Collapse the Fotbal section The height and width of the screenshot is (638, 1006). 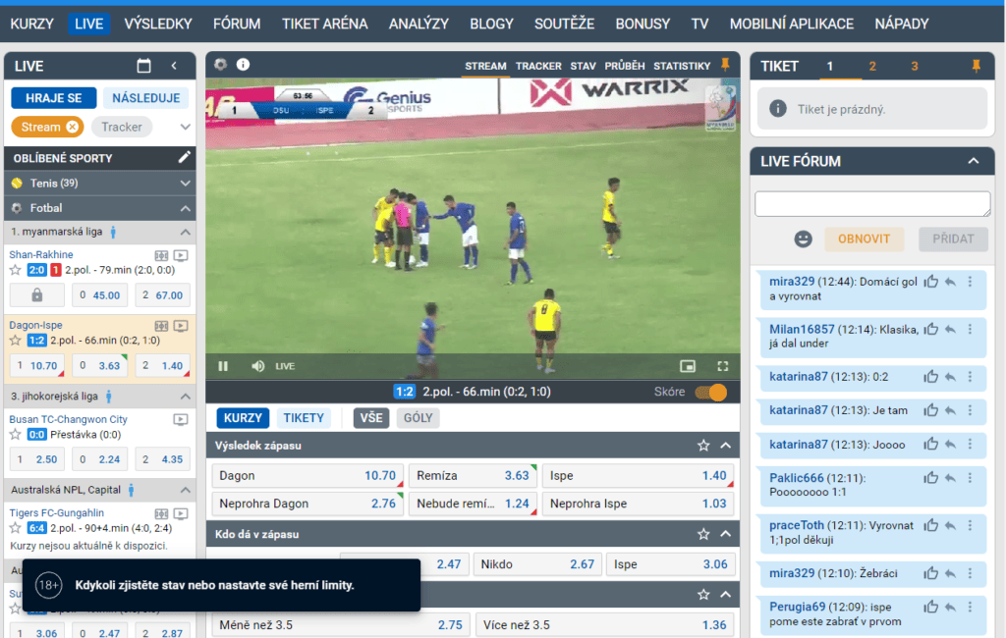click(x=185, y=208)
